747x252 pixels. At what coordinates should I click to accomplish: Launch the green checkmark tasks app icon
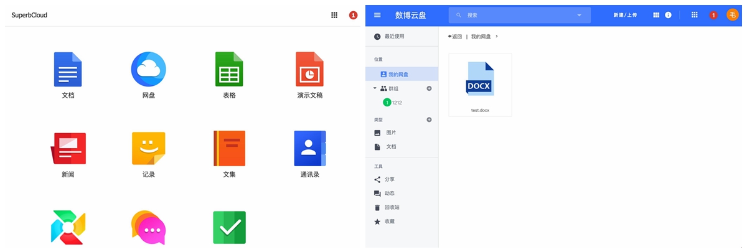(229, 228)
